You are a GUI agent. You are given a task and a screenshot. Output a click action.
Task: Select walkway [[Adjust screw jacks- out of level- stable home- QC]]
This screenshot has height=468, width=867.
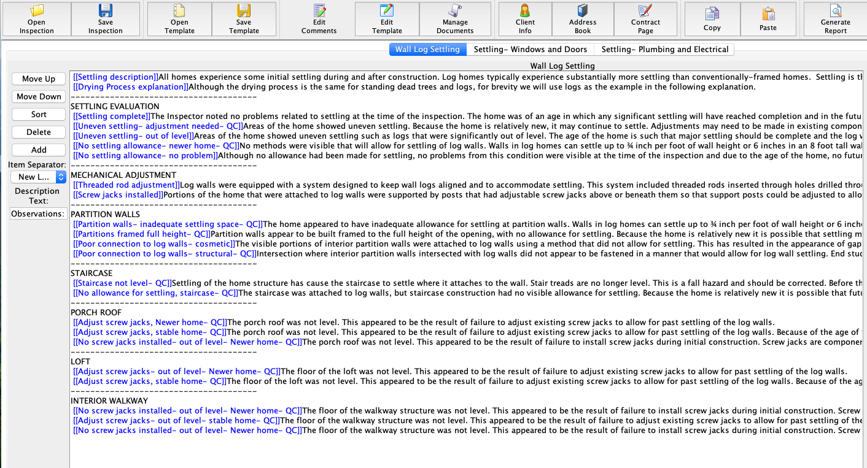click(x=177, y=420)
